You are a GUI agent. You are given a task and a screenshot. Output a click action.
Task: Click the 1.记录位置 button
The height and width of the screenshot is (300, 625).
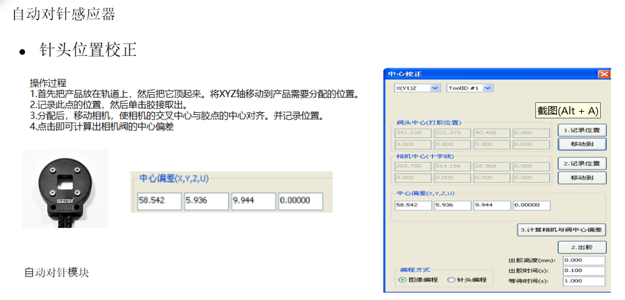[582, 130]
